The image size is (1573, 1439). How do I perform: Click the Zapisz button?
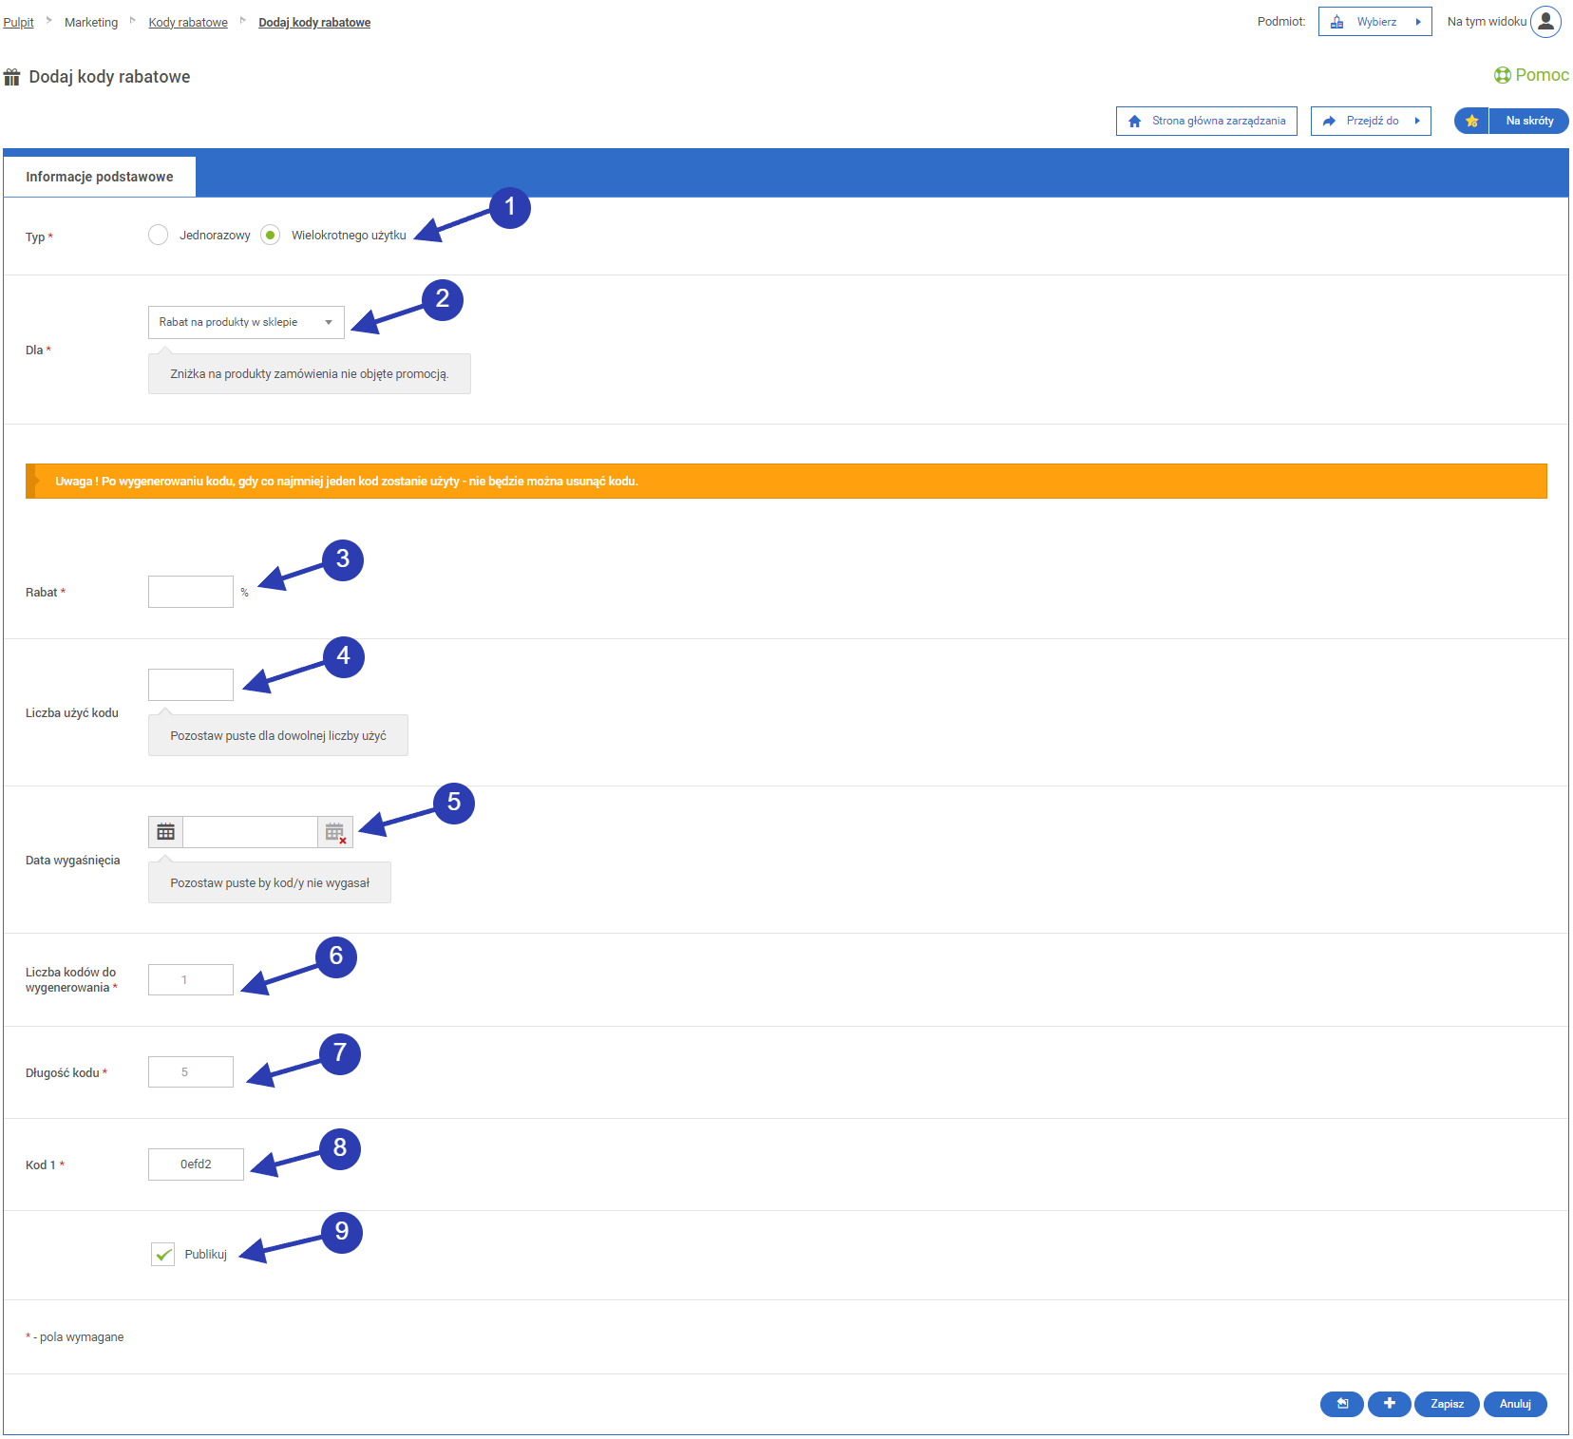(x=1446, y=1404)
